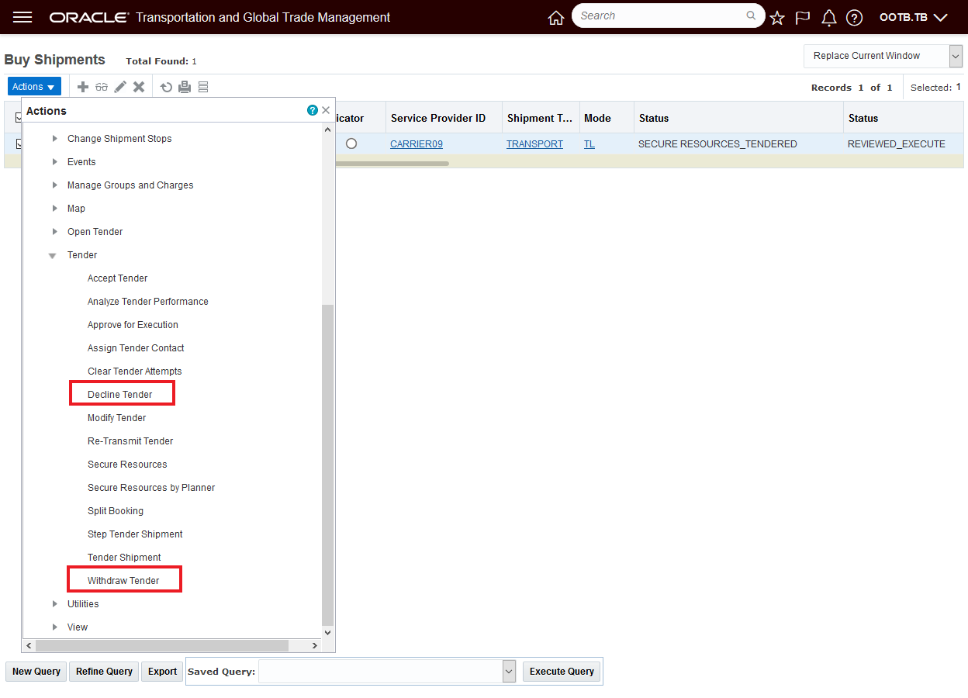Viewport: 968px width, 698px height.
Task: Click the Refine Query button
Action: pos(104,672)
